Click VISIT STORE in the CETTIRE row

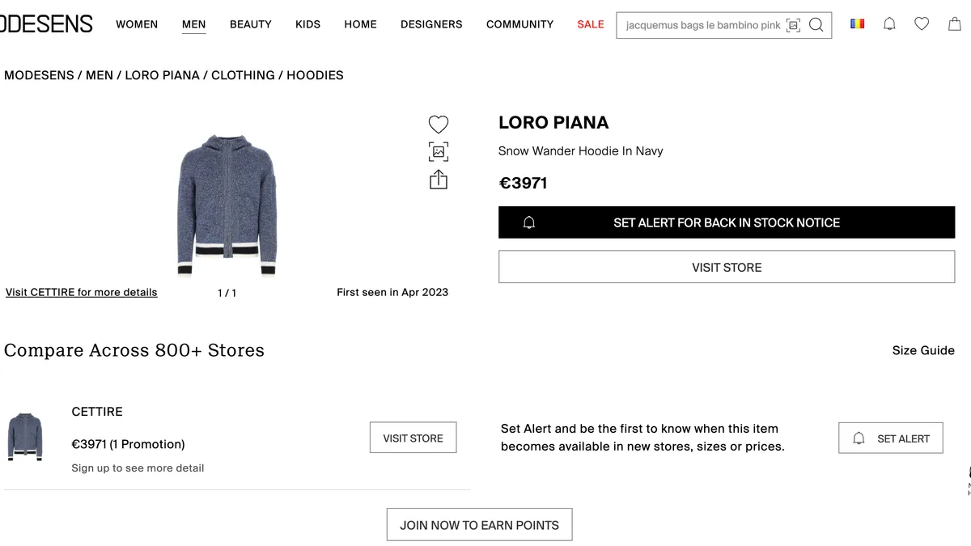click(x=413, y=438)
